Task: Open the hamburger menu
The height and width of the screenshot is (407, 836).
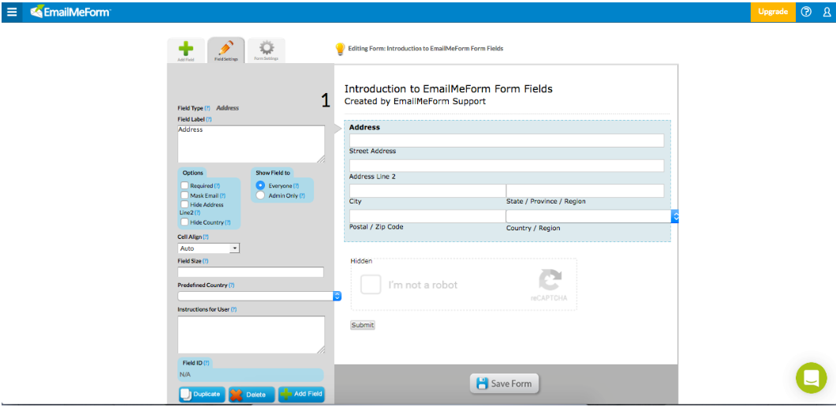Action: pyautogui.click(x=12, y=12)
